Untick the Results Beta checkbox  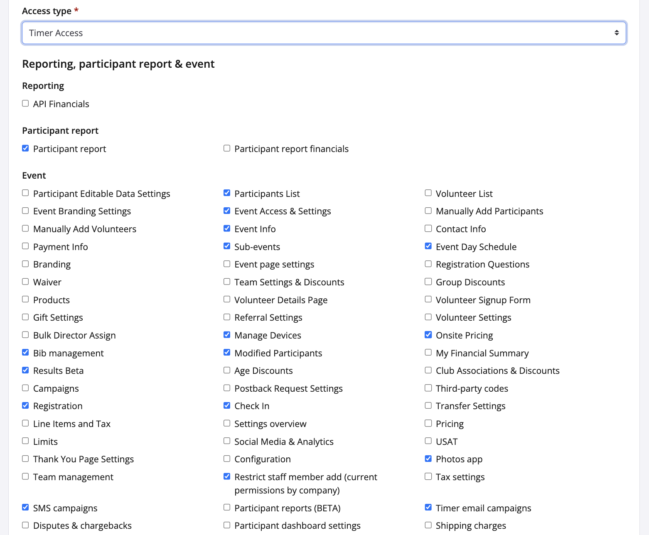[25, 370]
